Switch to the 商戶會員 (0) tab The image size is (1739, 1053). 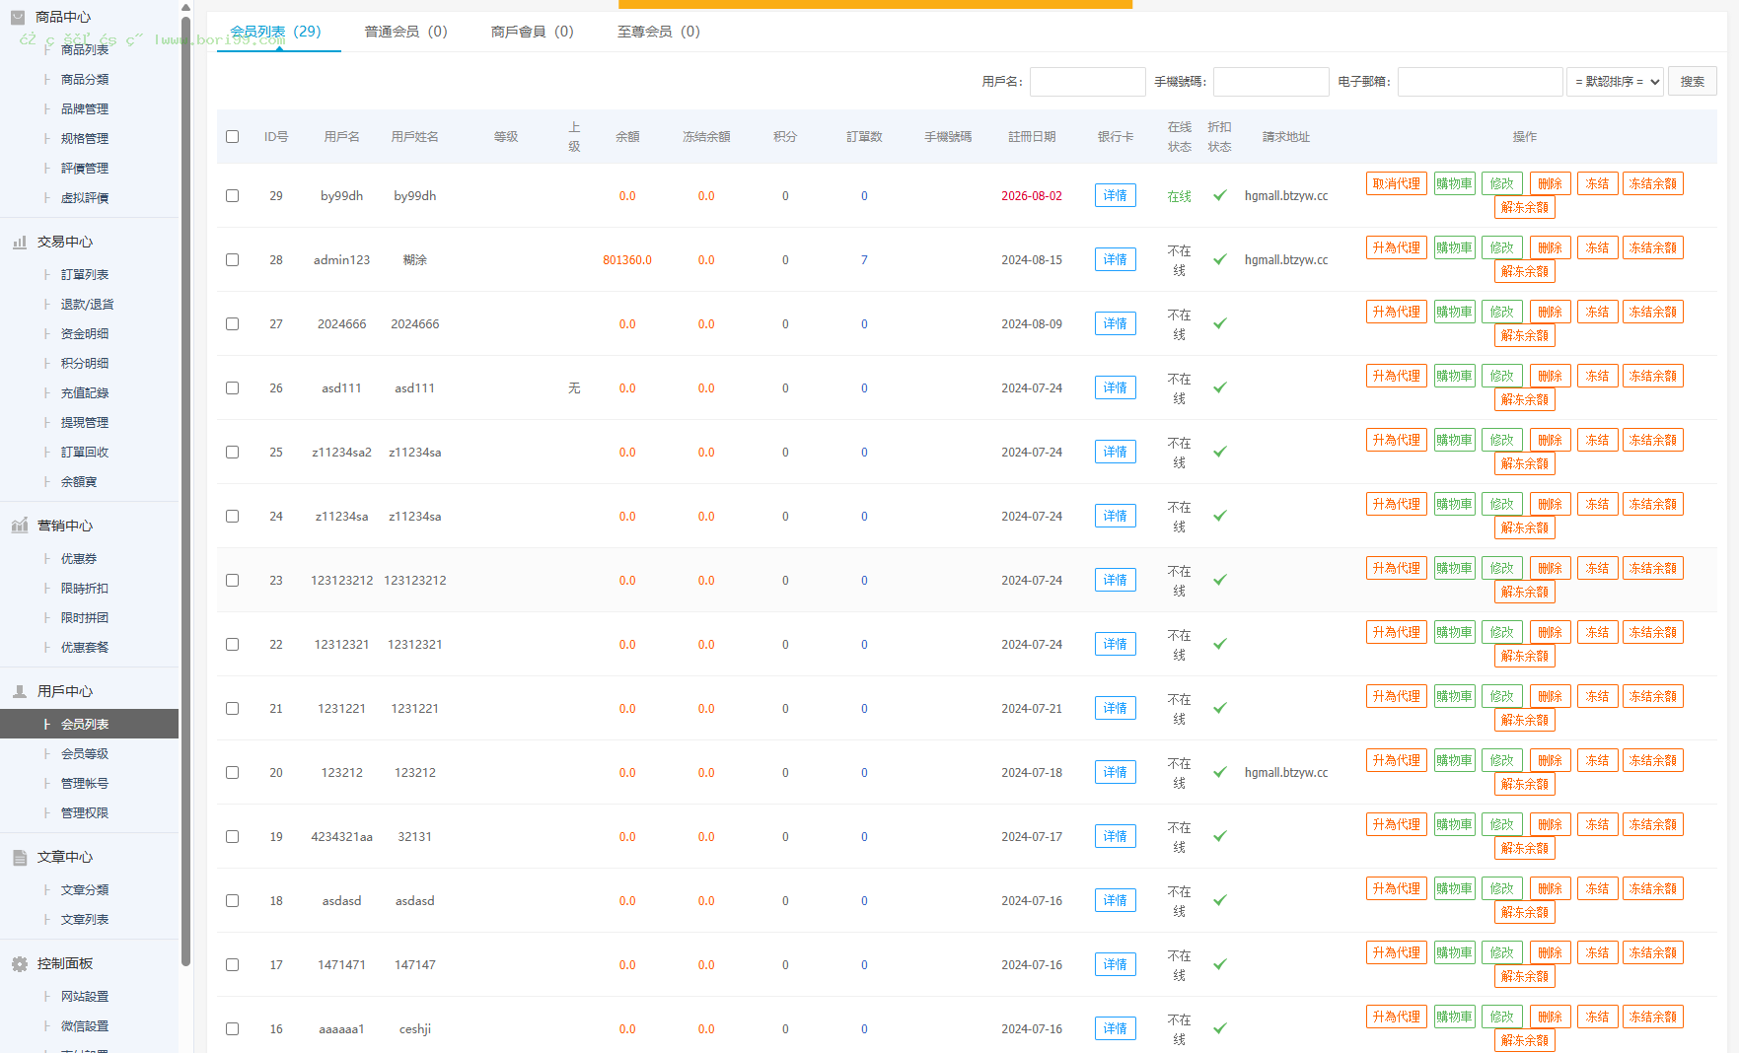(x=533, y=32)
